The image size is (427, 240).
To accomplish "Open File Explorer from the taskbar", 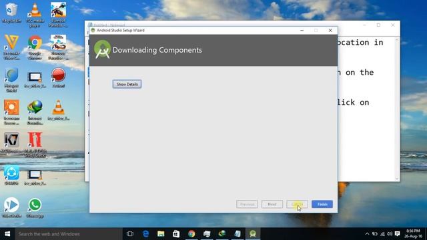I will point(161,234).
